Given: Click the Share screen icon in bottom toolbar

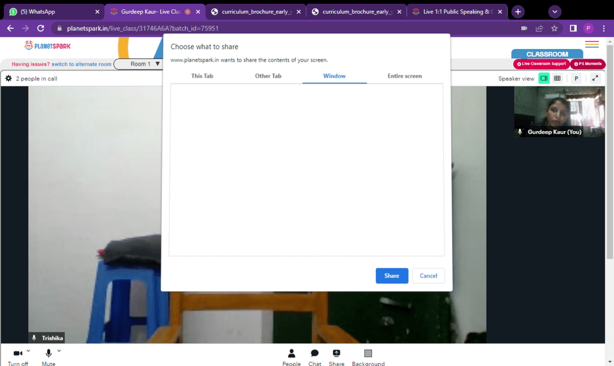Looking at the screenshot, I should coord(336,354).
